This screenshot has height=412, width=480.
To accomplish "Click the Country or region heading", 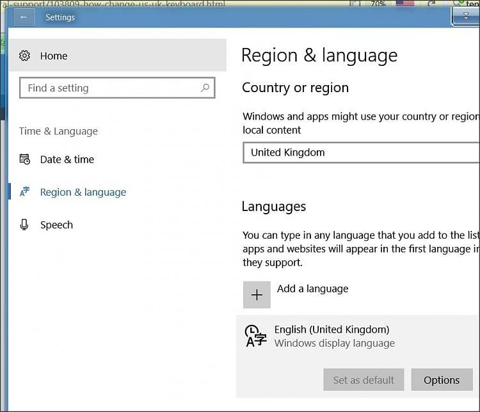I will pyautogui.click(x=295, y=88).
